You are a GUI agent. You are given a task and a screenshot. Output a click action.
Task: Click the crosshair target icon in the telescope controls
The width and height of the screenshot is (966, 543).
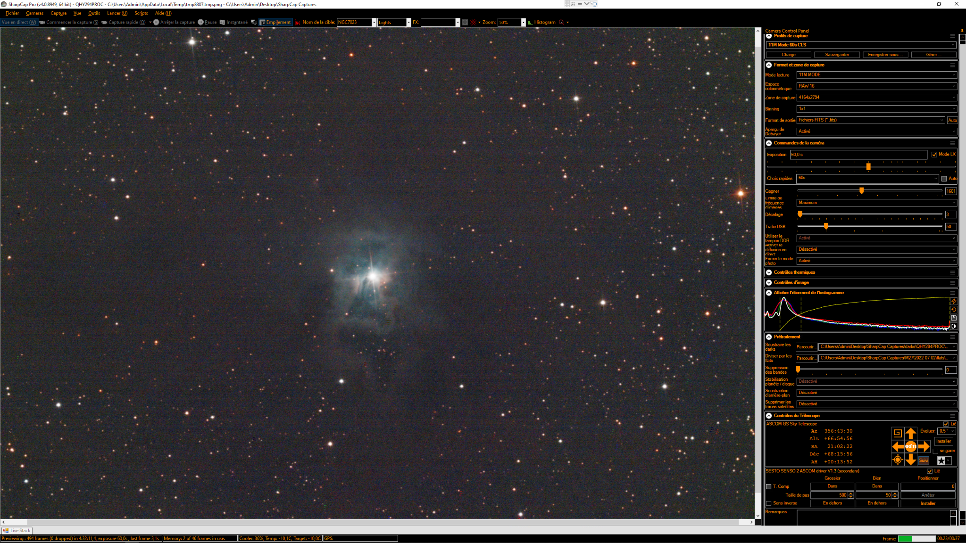[x=898, y=460]
